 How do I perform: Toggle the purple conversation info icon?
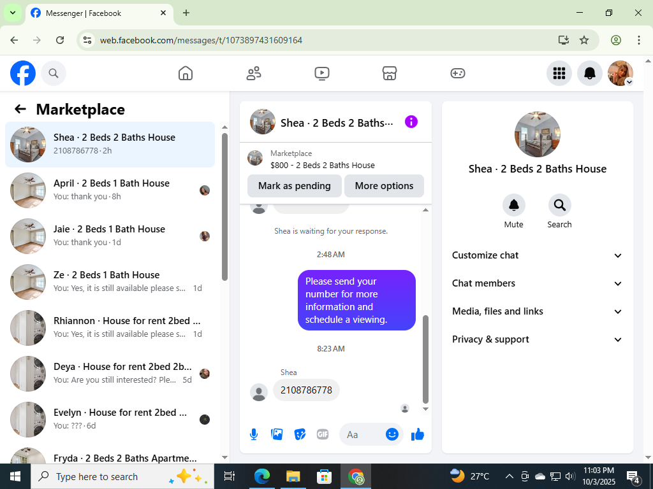[x=411, y=122]
